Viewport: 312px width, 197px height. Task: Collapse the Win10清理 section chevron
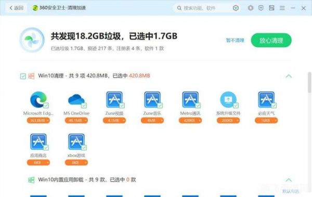coord(289,76)
